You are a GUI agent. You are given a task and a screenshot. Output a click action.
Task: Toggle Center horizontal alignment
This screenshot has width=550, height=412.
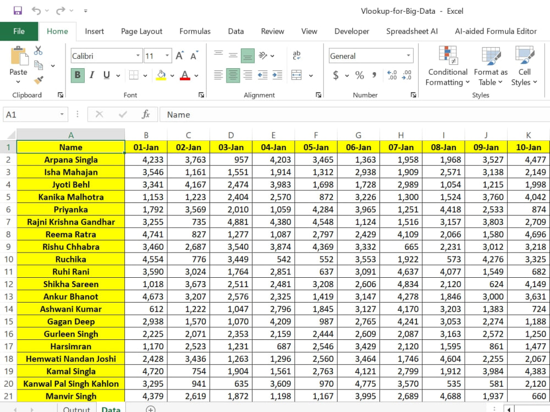click(x=233, y=75)
